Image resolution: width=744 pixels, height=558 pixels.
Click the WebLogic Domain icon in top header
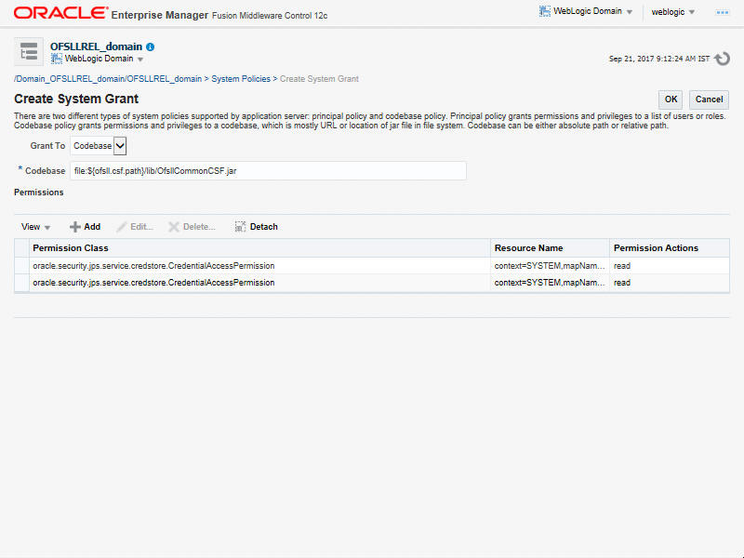click(545, 11)
